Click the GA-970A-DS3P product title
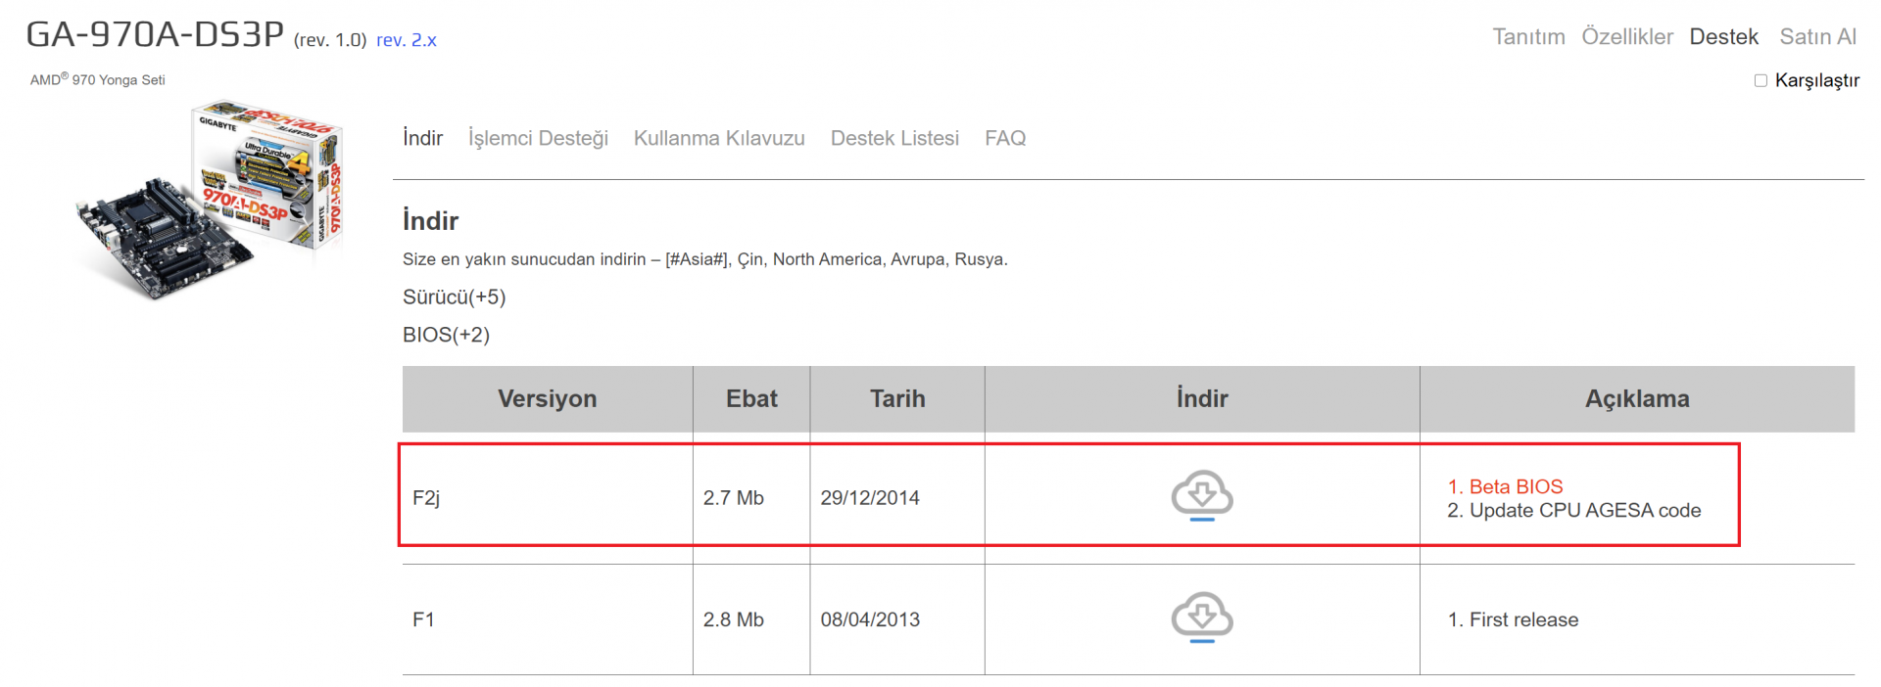 155,34
